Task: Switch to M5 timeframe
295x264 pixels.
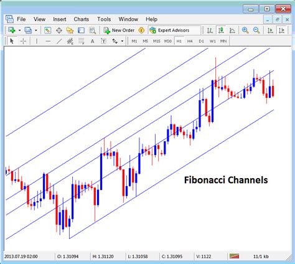Action: (x=145, y=41)
